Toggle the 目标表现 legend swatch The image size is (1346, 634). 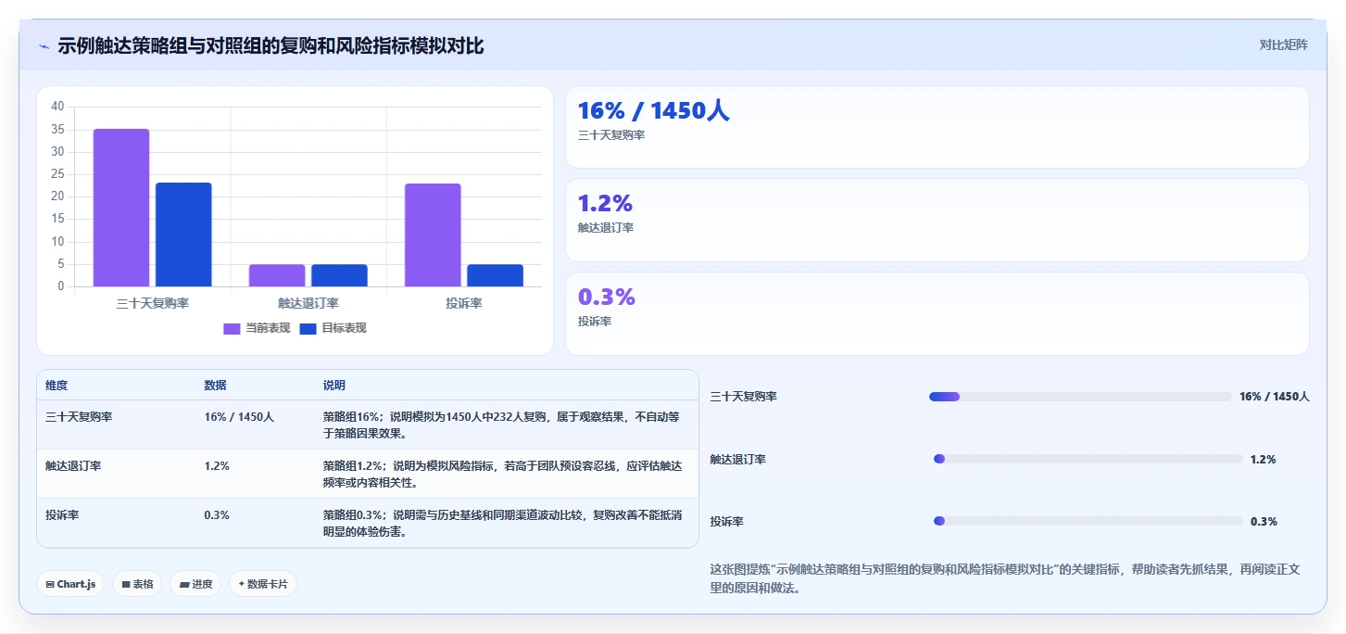point(309,328)
